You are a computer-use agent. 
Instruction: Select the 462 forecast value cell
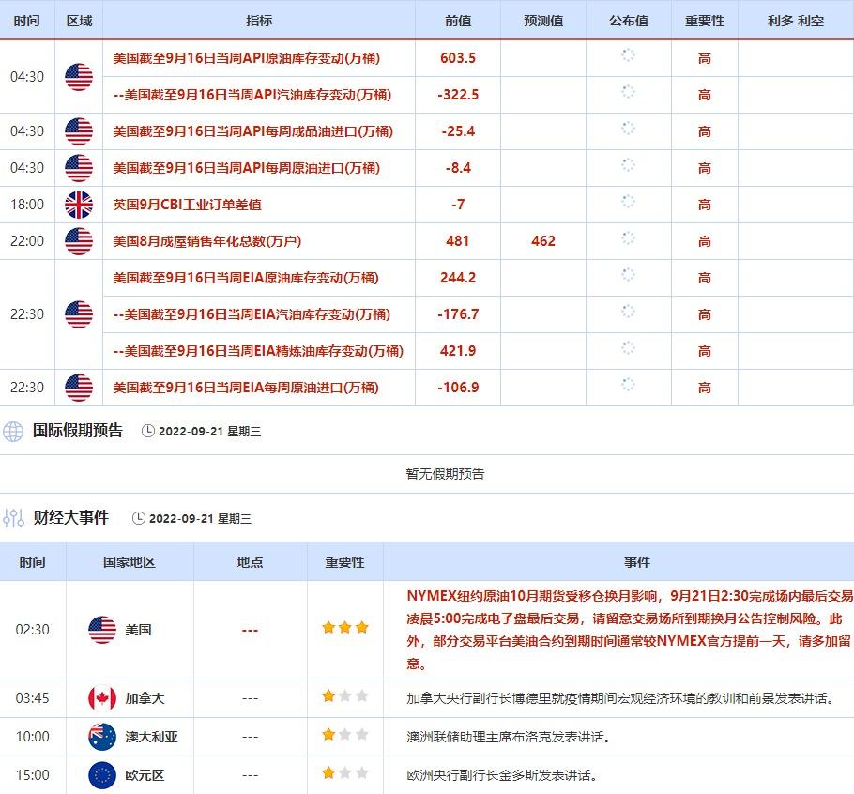542,241
